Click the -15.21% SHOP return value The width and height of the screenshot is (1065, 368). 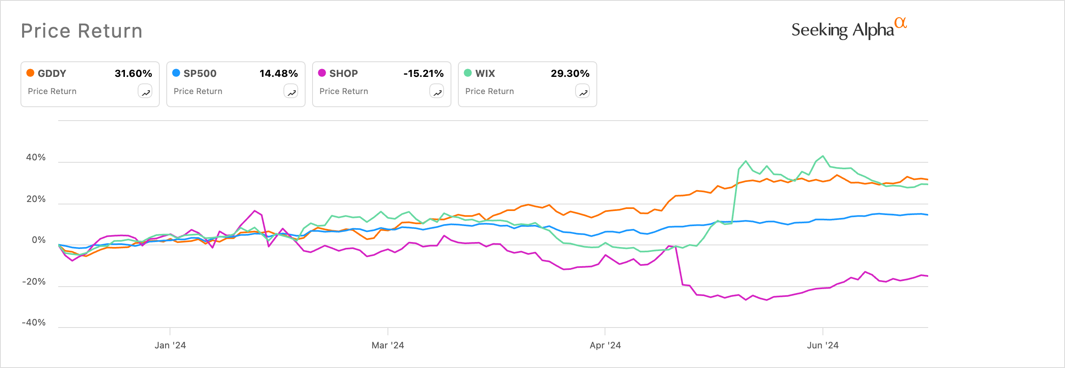[x=424, y=74]
